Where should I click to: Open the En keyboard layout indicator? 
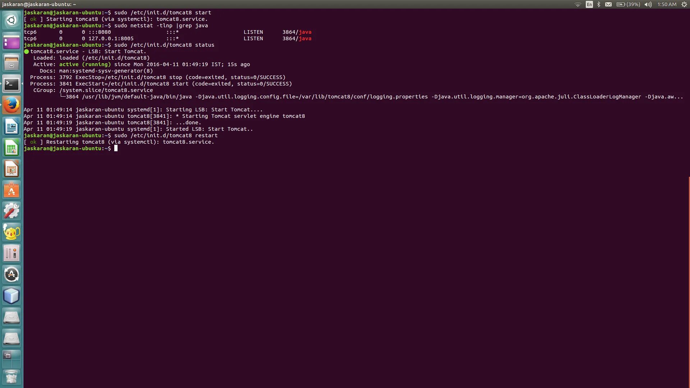589,4
